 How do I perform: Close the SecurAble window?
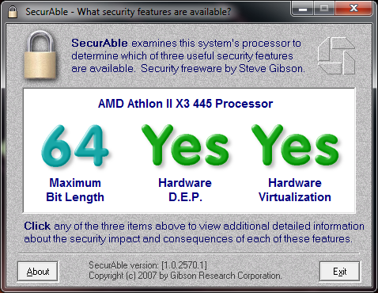[353, 9]
